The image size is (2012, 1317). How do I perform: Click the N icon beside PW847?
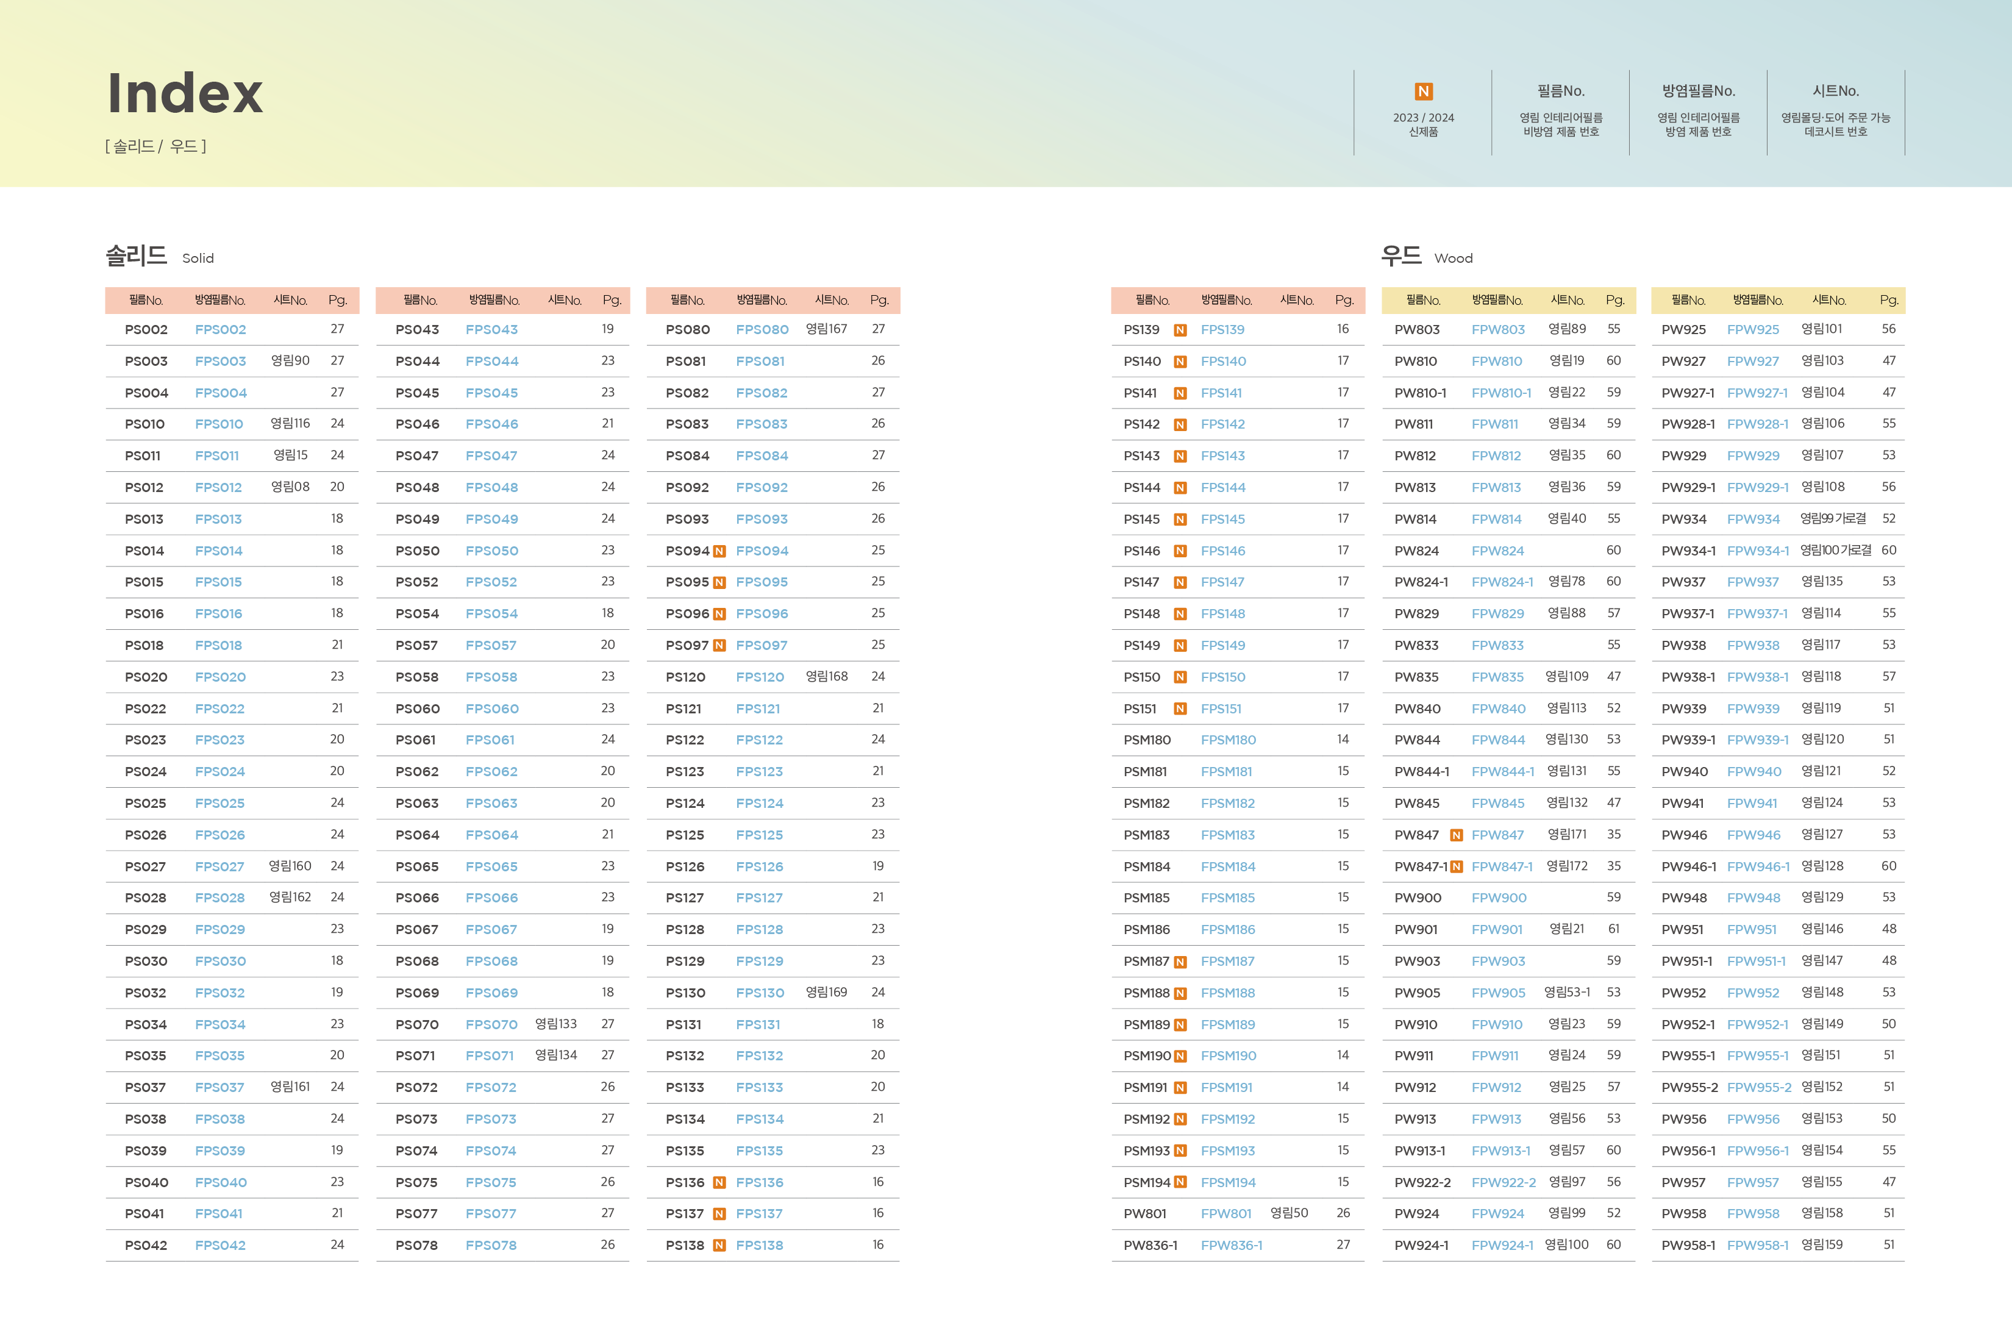(x=1456, y=835)
